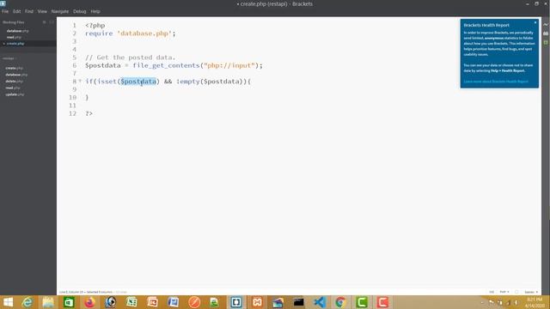Open the Command Prompt icon on taskbar
The height and width of the screenshot is (309, 550).
click(x=298, y=302)
